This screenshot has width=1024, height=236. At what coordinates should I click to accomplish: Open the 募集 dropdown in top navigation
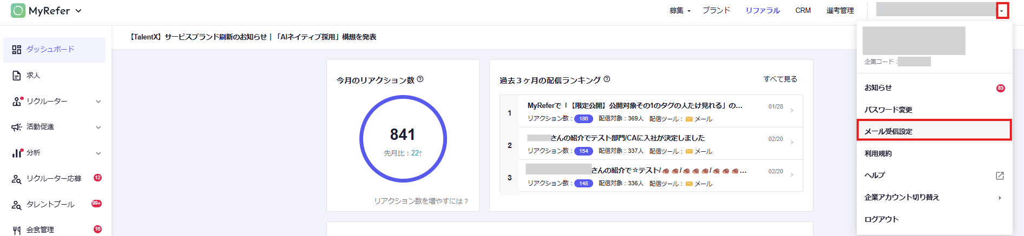[680, 11]
